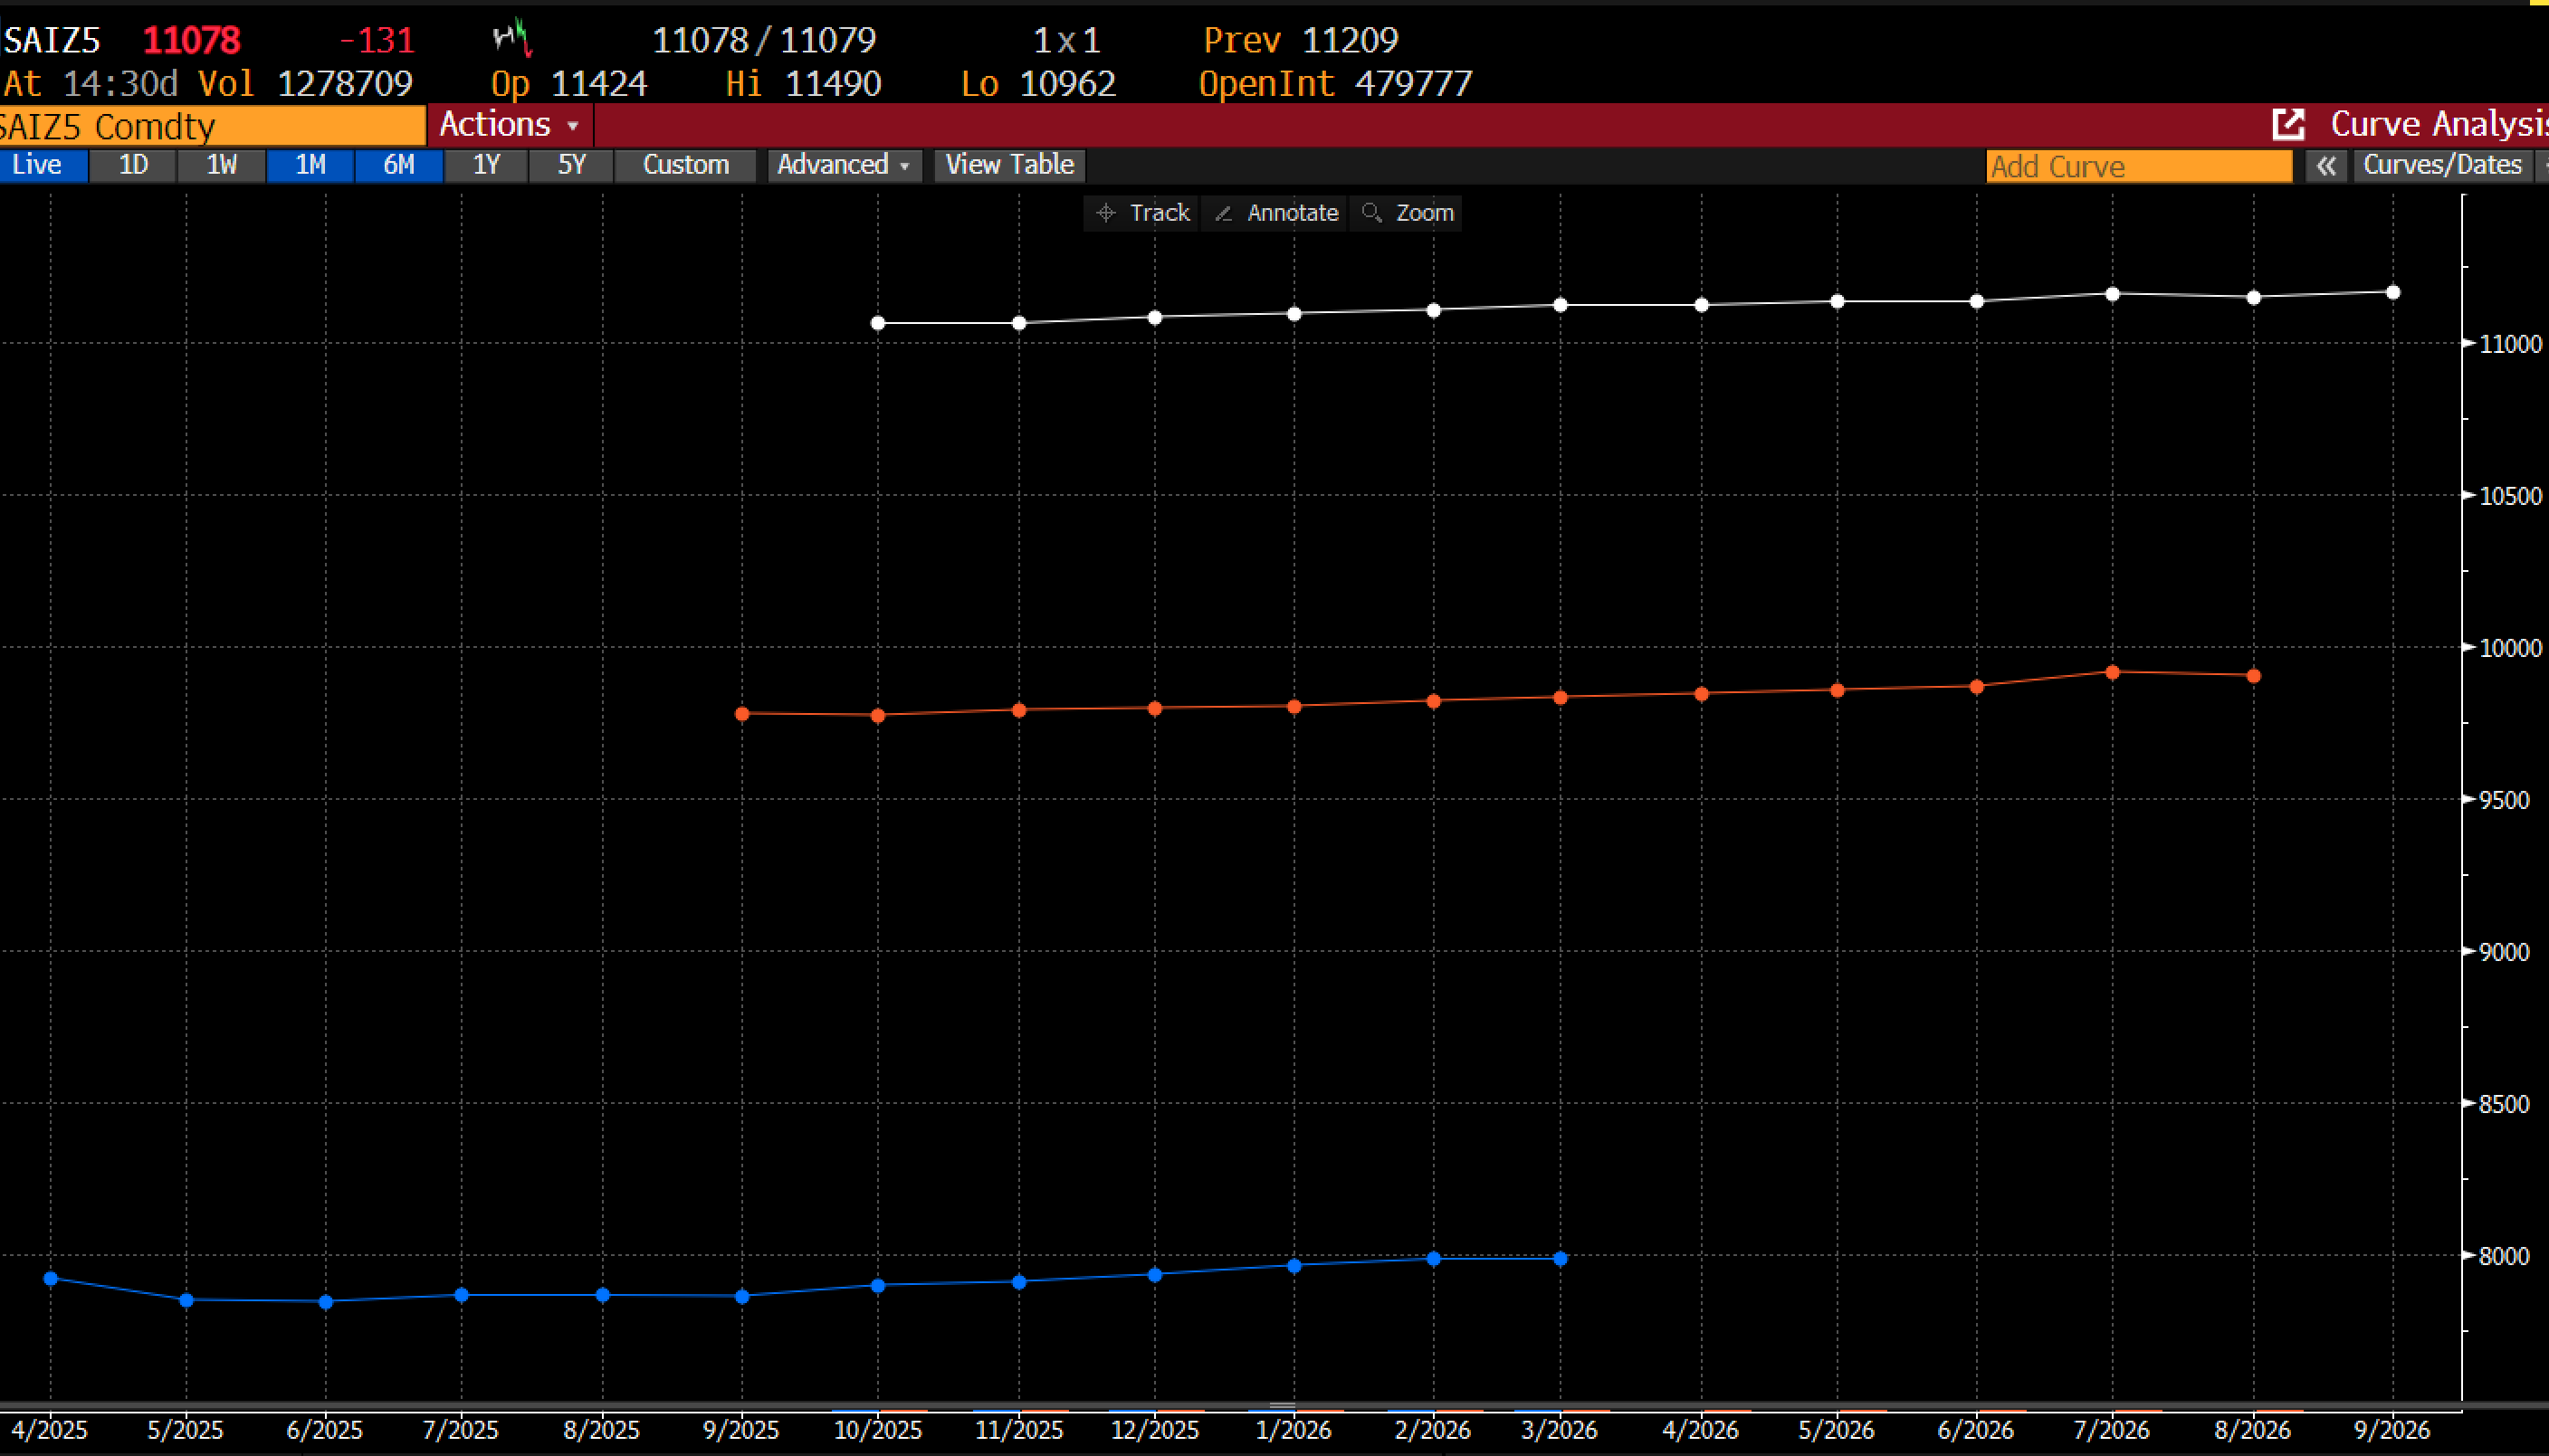The width and height of the screenshot is (2549, 1456).
Task: Select the 1Y period tab
Action: coord(486,165)
